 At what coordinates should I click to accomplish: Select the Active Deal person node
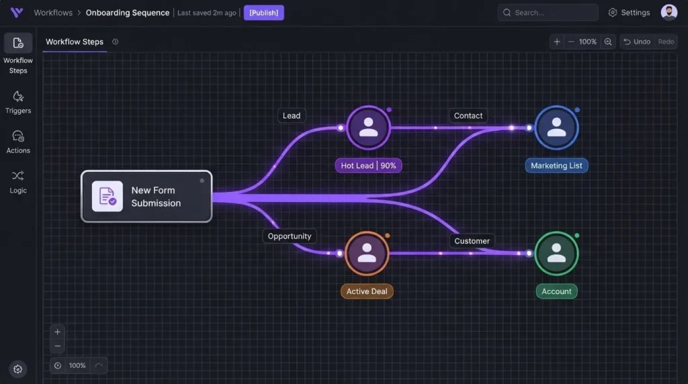coord(367,253)
